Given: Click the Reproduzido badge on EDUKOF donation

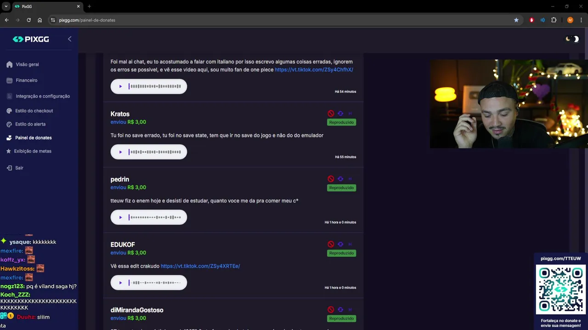Looking at the screenshot, I should 341,253.
